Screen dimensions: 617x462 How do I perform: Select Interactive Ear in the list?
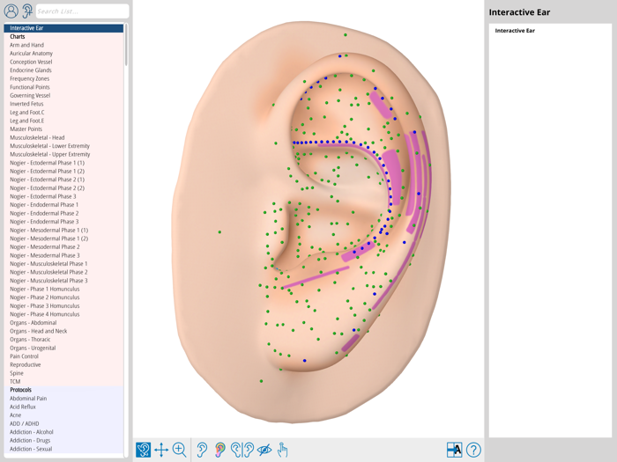[26, 28]
